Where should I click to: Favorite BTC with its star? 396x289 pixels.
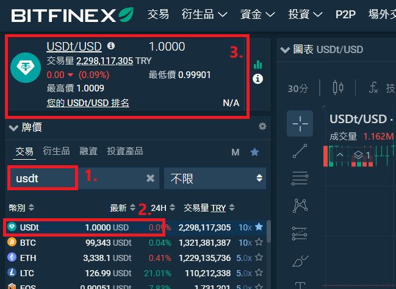coord(259,242)
